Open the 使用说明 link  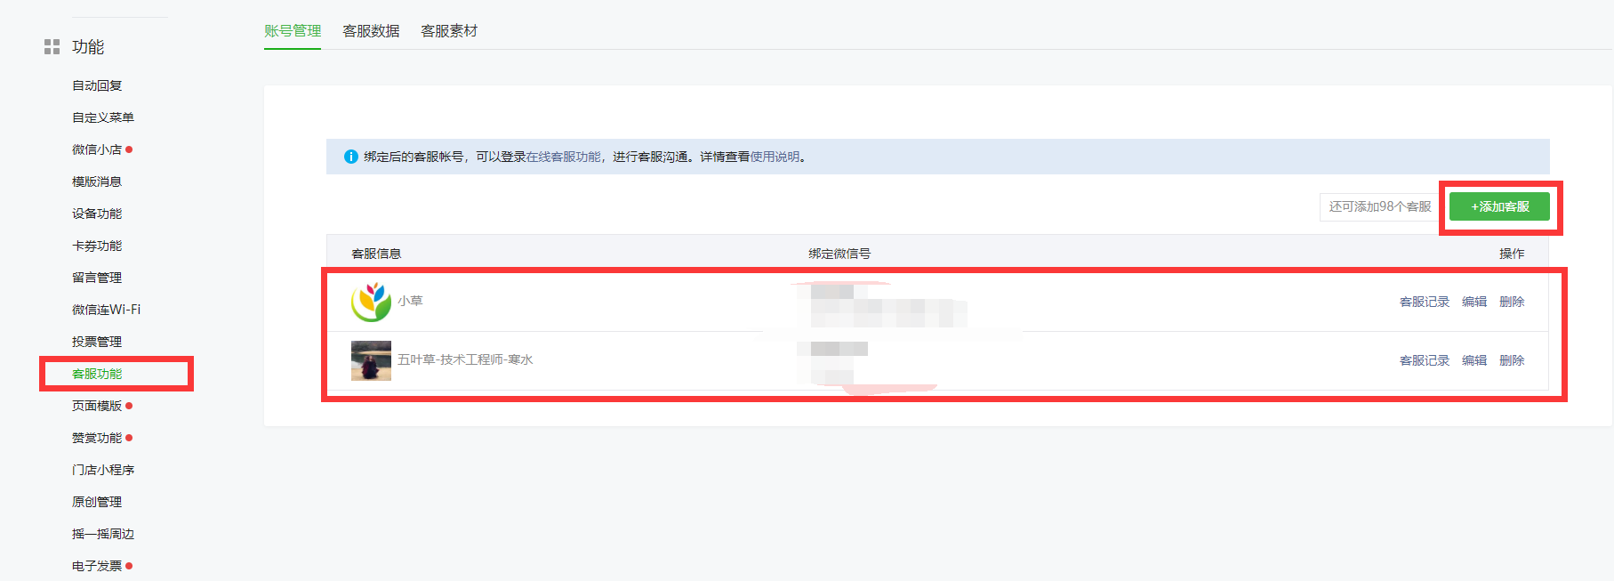point(775,157)
